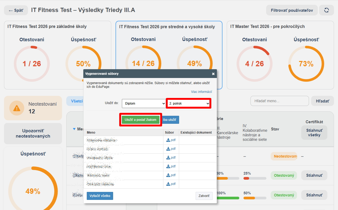Open the Diplom dropdown
This screenshot has width=338, height=210.
coord(144,104)
